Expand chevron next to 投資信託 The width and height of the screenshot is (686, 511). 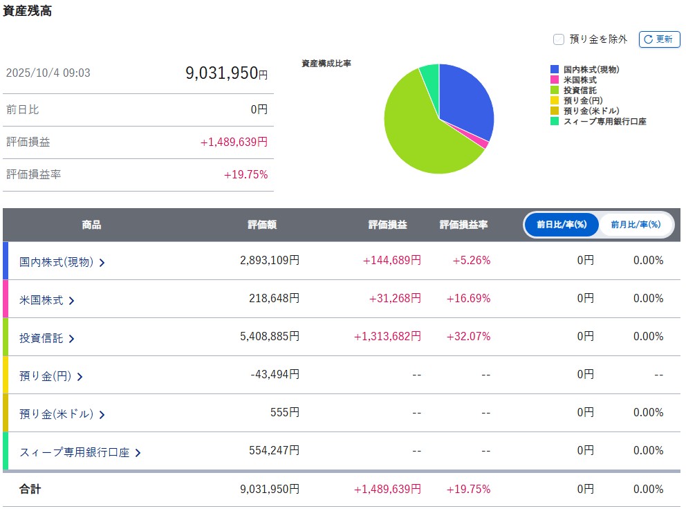(72, 339)
